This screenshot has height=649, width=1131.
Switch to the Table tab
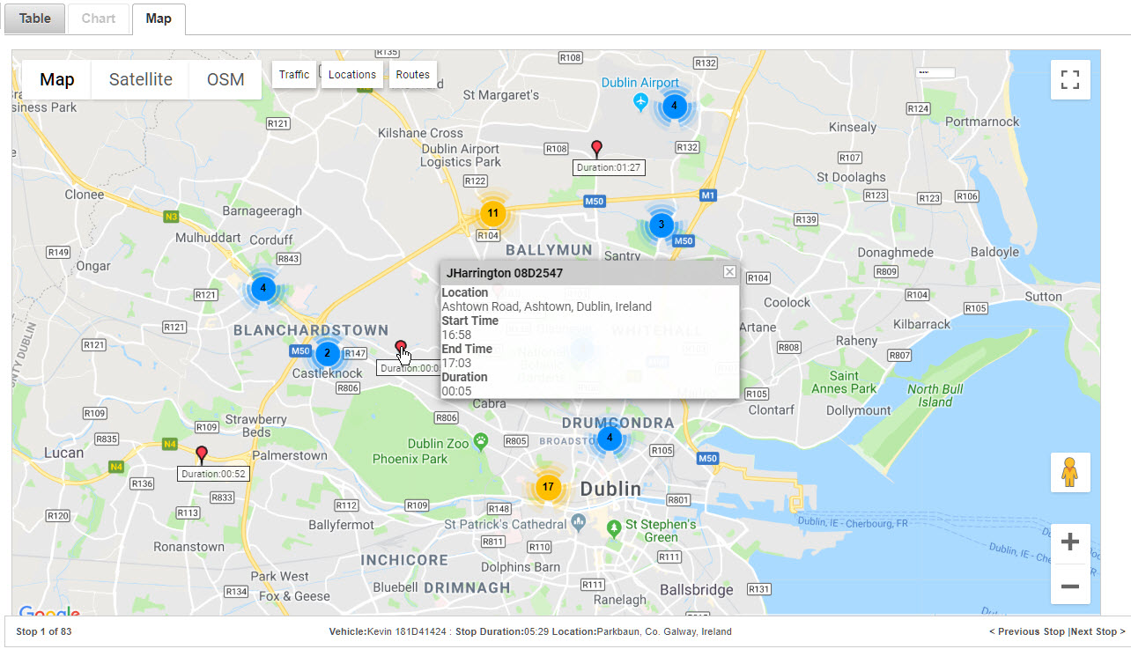(x=35, y=18)
